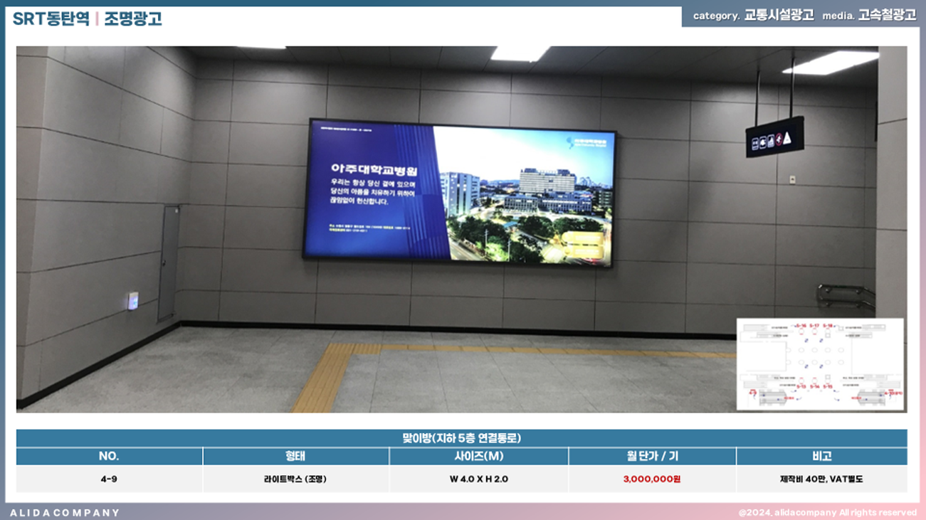Click the hospital logo on the billboard
Image resolution: width=926 pixels, height=520 pixels.
pos(586,142)
